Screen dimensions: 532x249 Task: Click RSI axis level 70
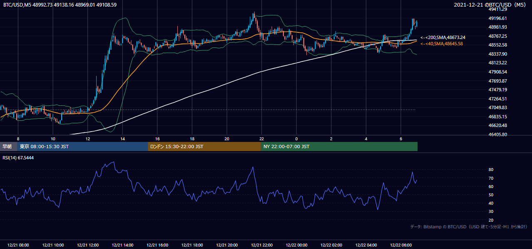[x=491, y=178]
